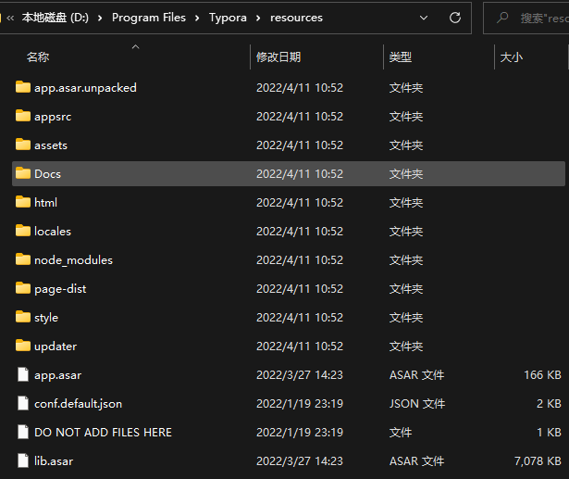Select the appsrc folder name

click(x=53, y=117)
